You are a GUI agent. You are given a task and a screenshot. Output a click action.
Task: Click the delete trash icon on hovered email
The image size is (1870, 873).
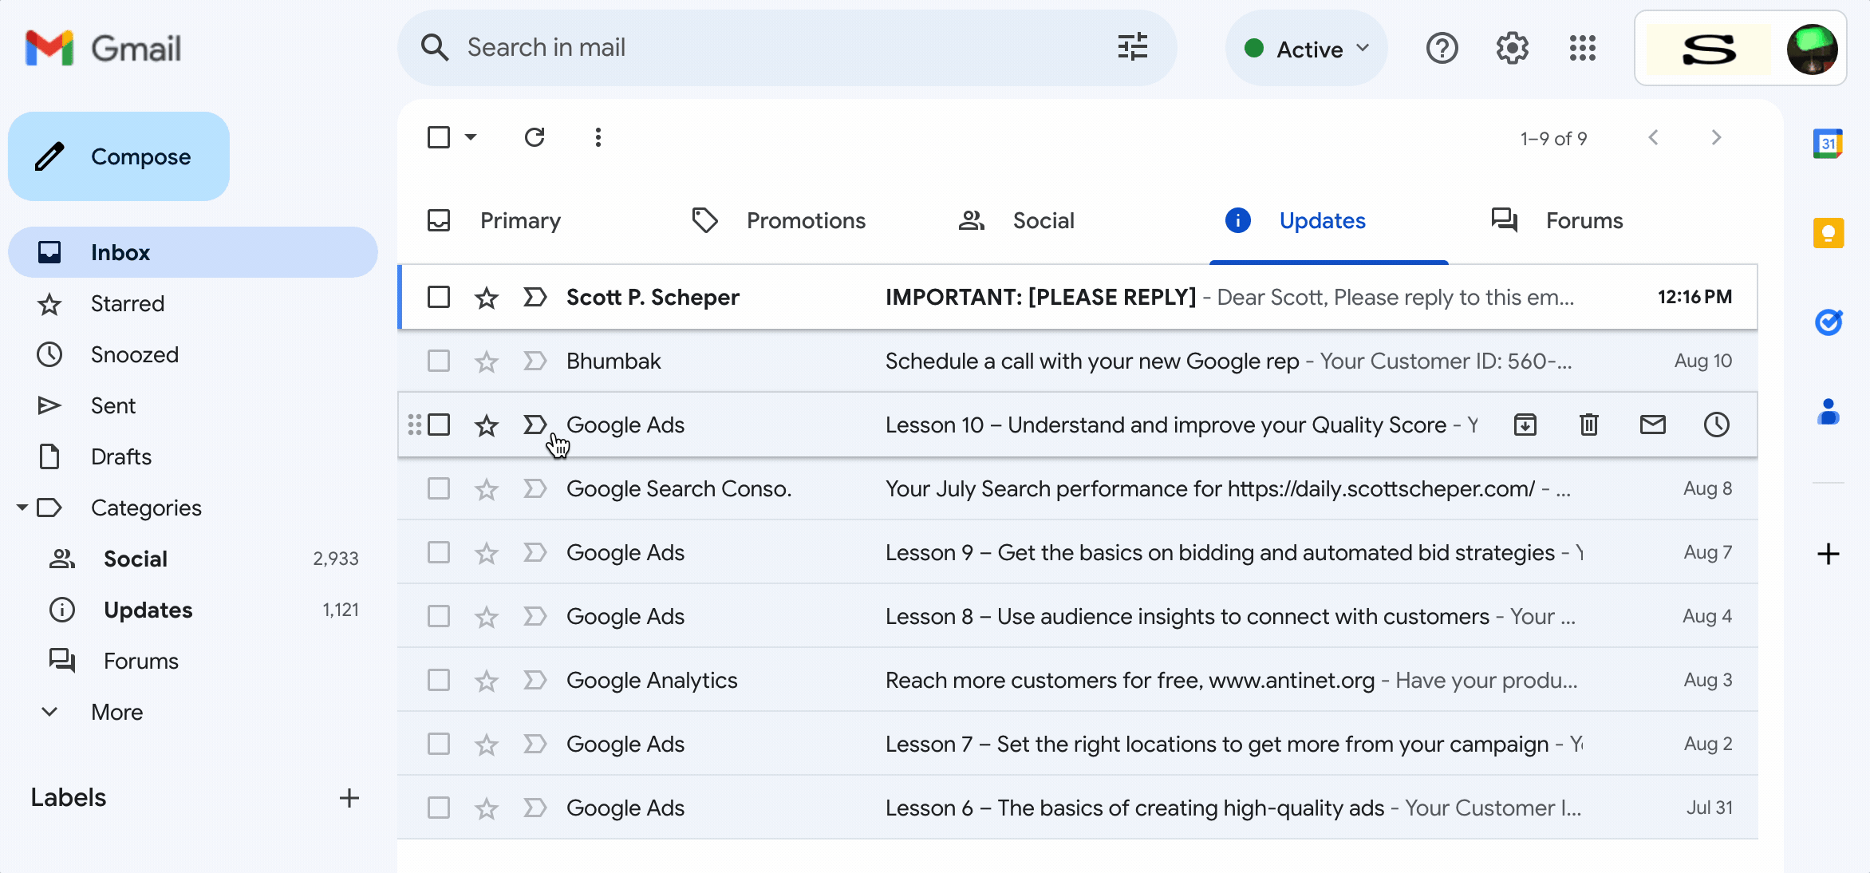(1588, 425)
